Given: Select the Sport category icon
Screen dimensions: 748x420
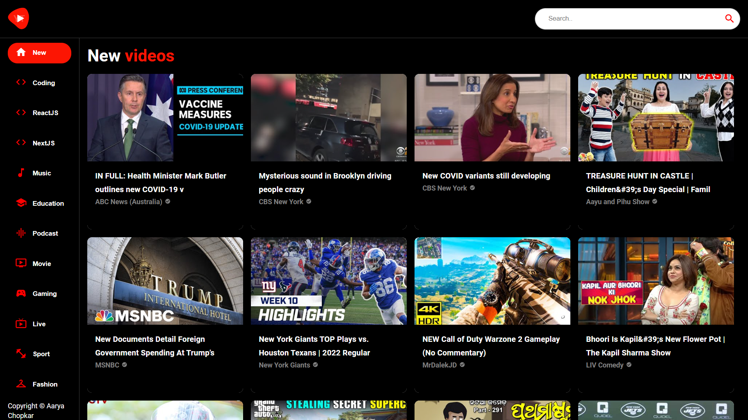Looking at the screenshot, I should point(21,353).
